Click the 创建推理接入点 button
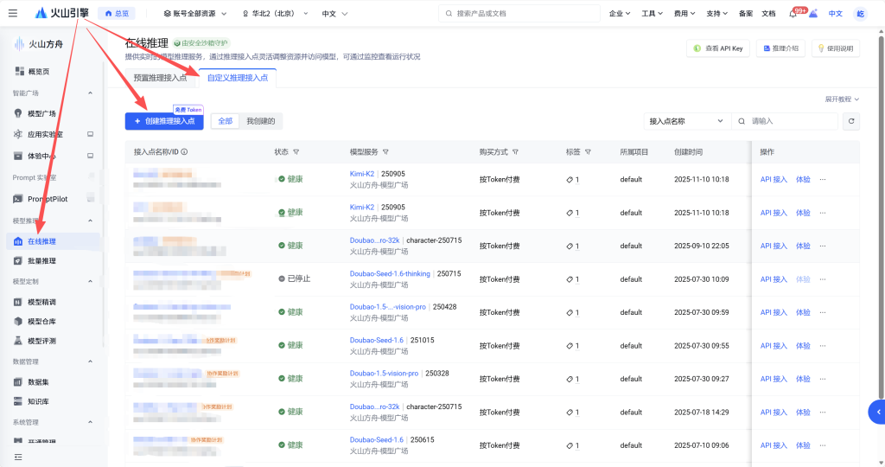 (x=164, y=121)
